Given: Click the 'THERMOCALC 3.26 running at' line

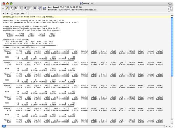Looking at the screenshot, I should point(33,20).
